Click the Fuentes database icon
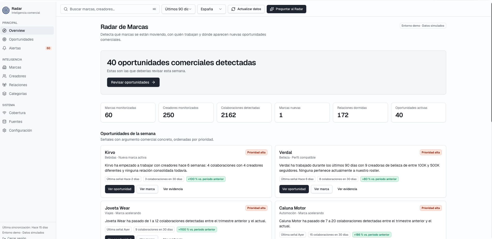This screenshot has height=239, width=492. coord(4,122)
